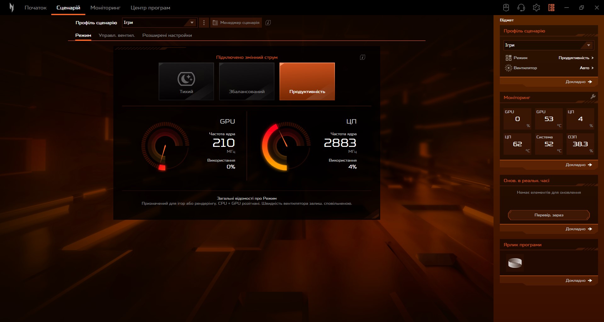Viewport: 604px width, 322px height.
Task: Select the Тихий mode
Action: click(186, 81)
